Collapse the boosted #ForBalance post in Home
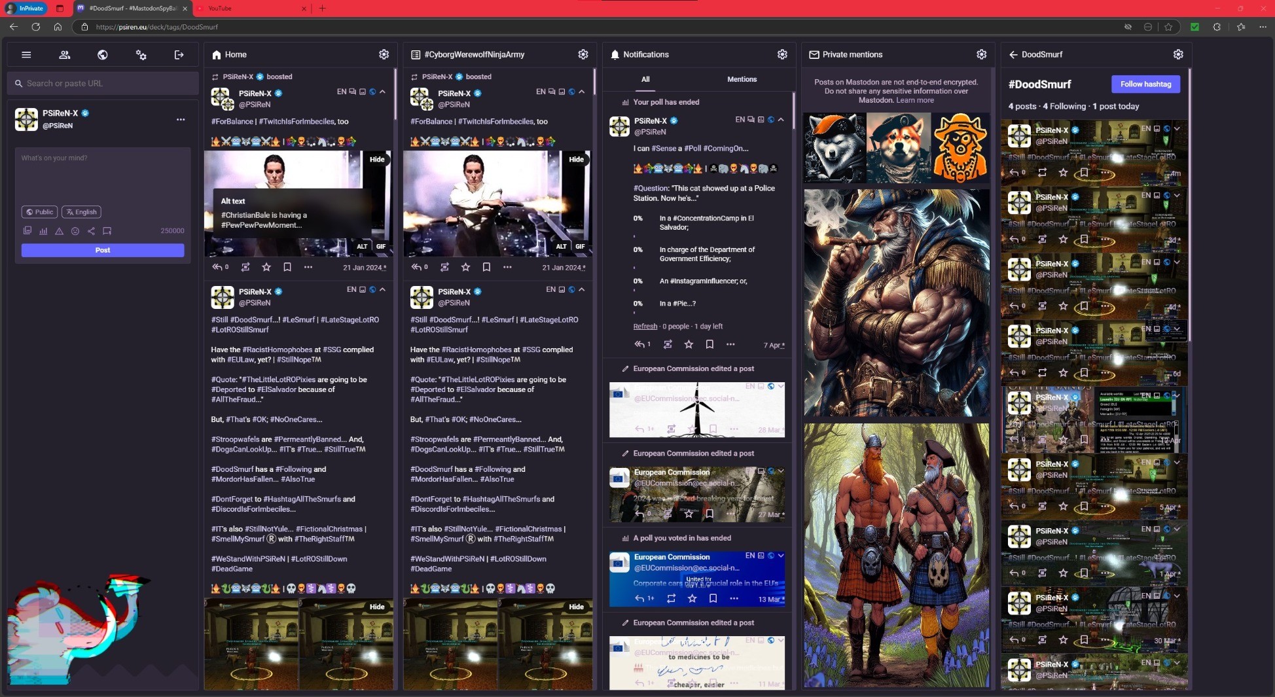 [382, 92]
